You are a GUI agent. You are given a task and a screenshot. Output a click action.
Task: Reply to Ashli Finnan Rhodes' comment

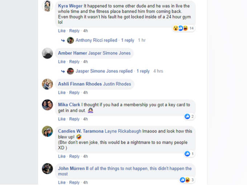point(74,92)
